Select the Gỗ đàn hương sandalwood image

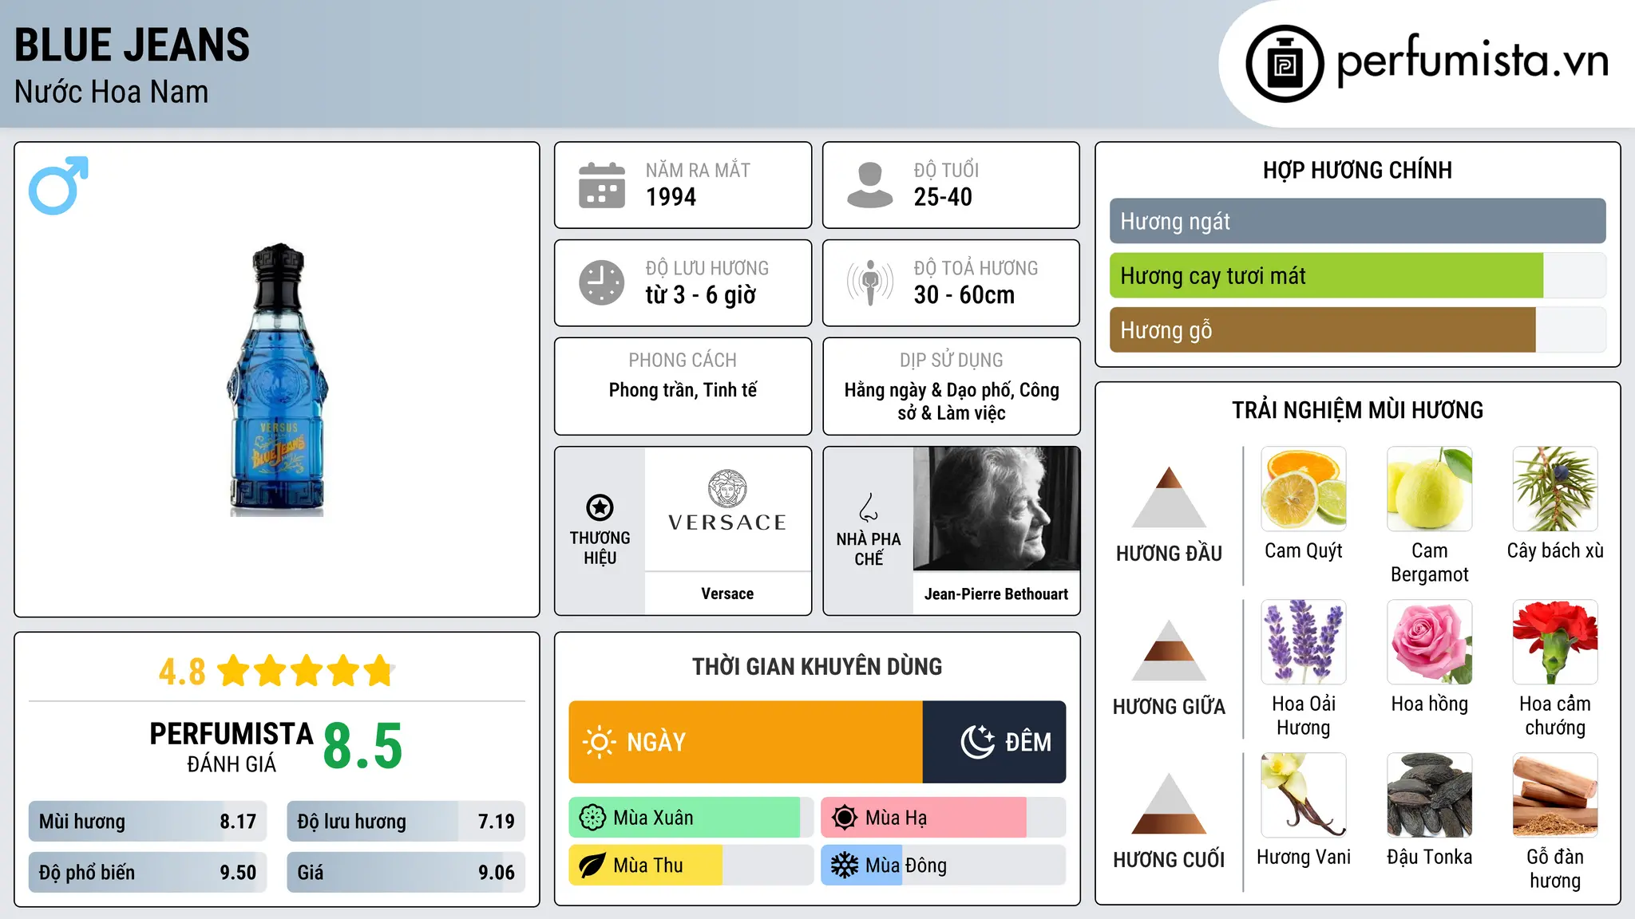(1555, 795)
